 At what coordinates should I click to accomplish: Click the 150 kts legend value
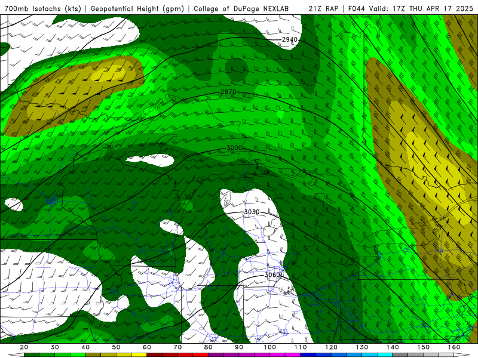(424, 347)
